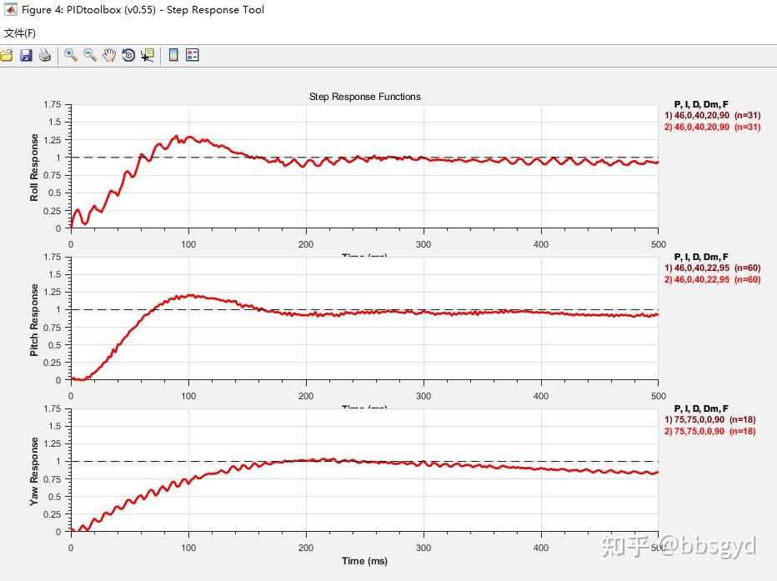The image size is (777, 581).
Task: Print the figure with the printer icon
Action: [44, 55]
